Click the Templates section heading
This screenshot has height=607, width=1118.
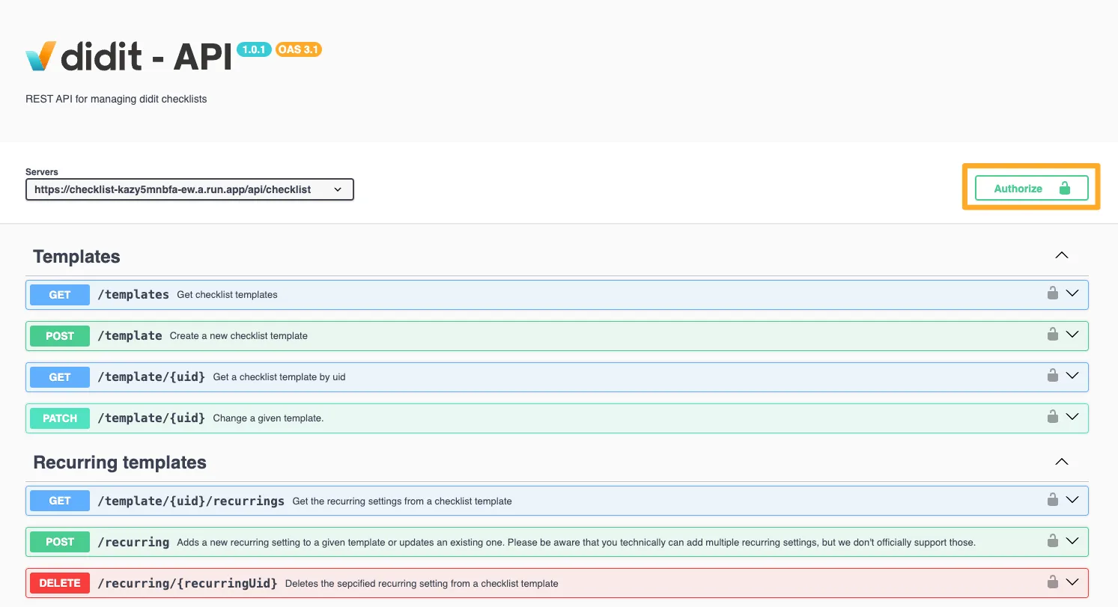76,257
